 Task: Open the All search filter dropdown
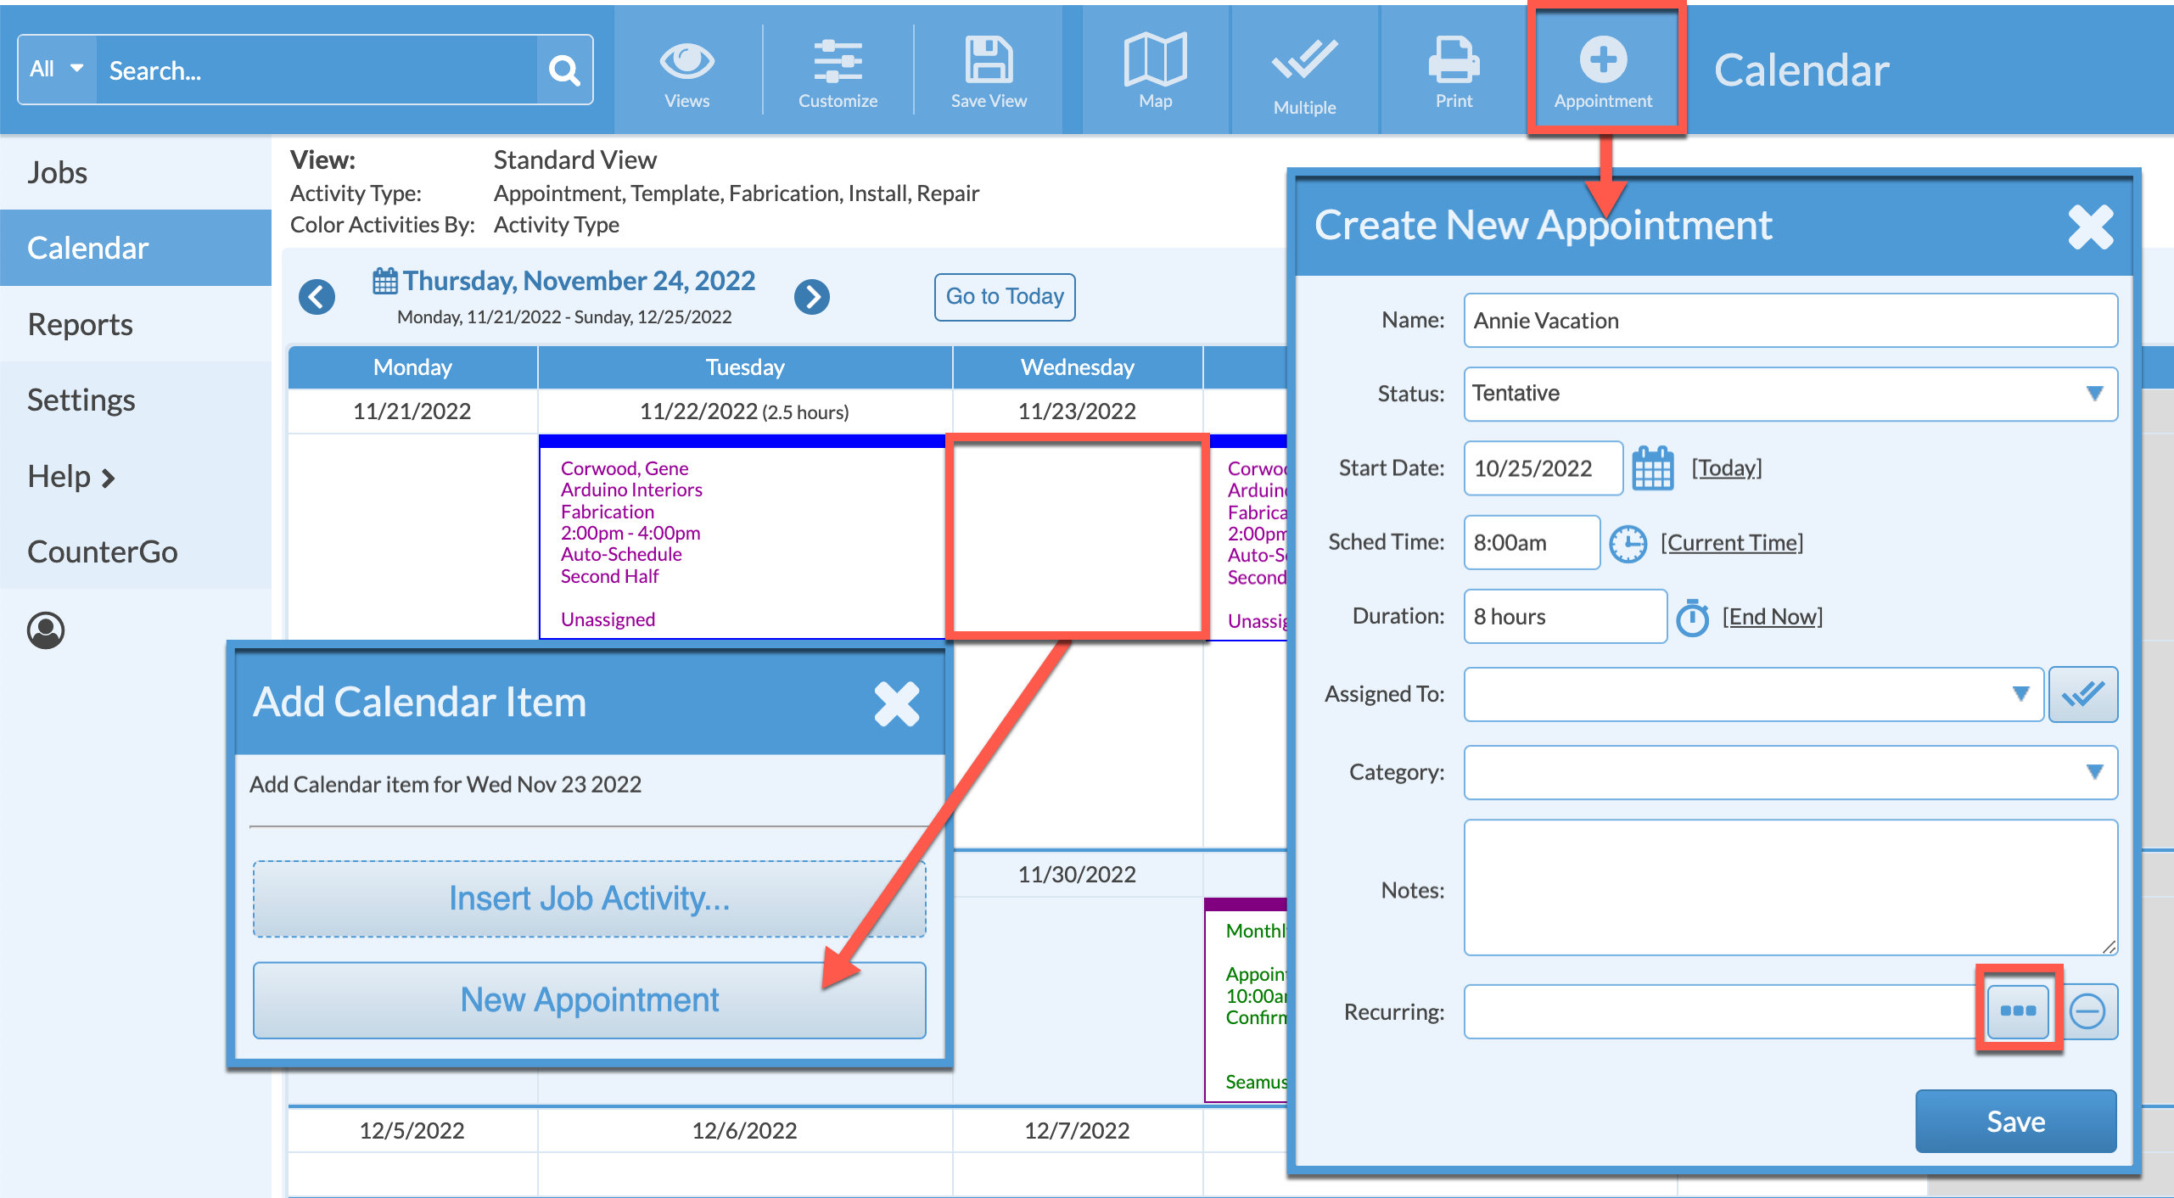pyautogui.click(x=57, y=70)
